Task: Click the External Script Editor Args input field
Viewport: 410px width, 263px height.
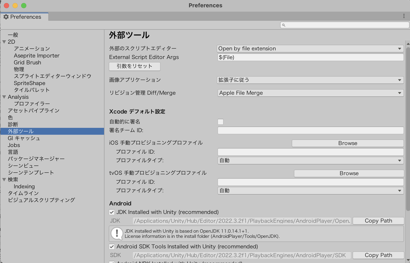Action: point(310,57)
